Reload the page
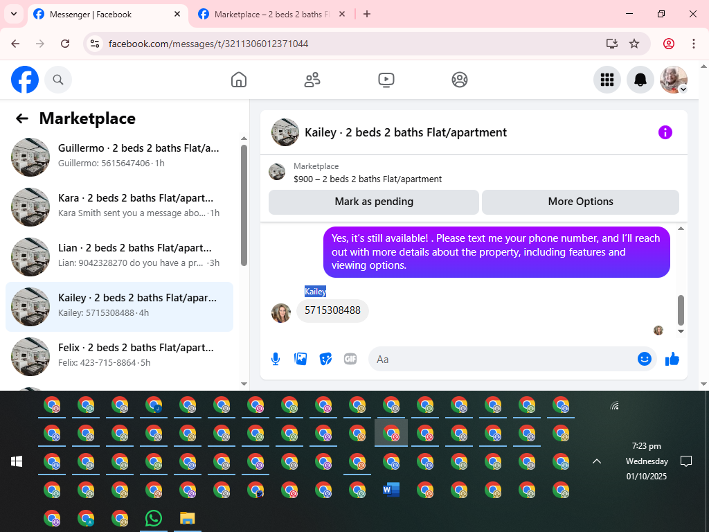709x532 pixels. [x=65, y=44]
